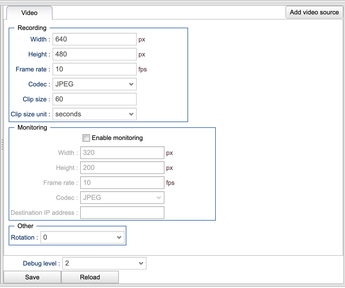Click the Monitoring Width field
The width and height of the screenshot is (345, 288).
[x=122, y=153]
